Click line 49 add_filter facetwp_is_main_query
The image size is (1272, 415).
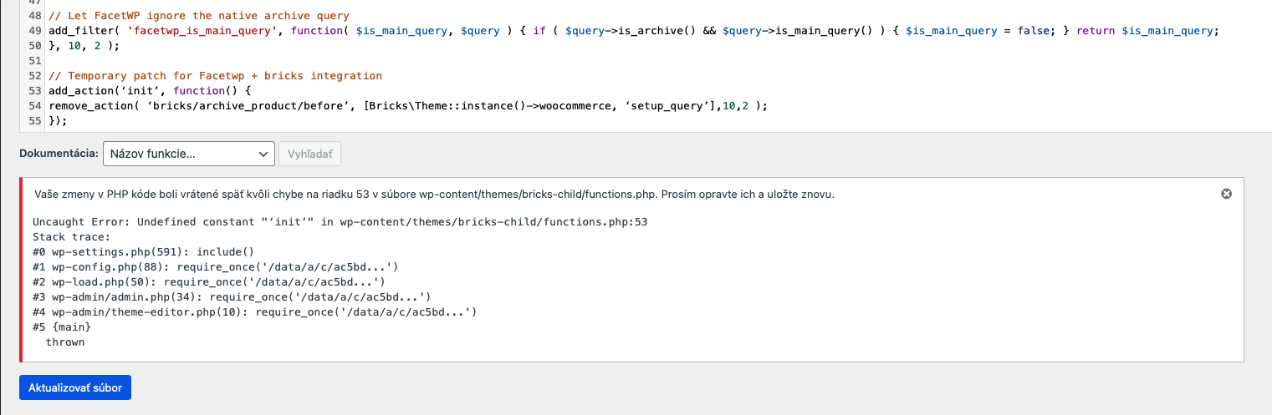click(635, 30)
